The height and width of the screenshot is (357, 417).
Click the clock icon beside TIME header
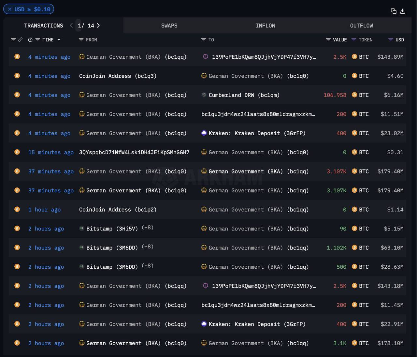[x=30, y=40]
